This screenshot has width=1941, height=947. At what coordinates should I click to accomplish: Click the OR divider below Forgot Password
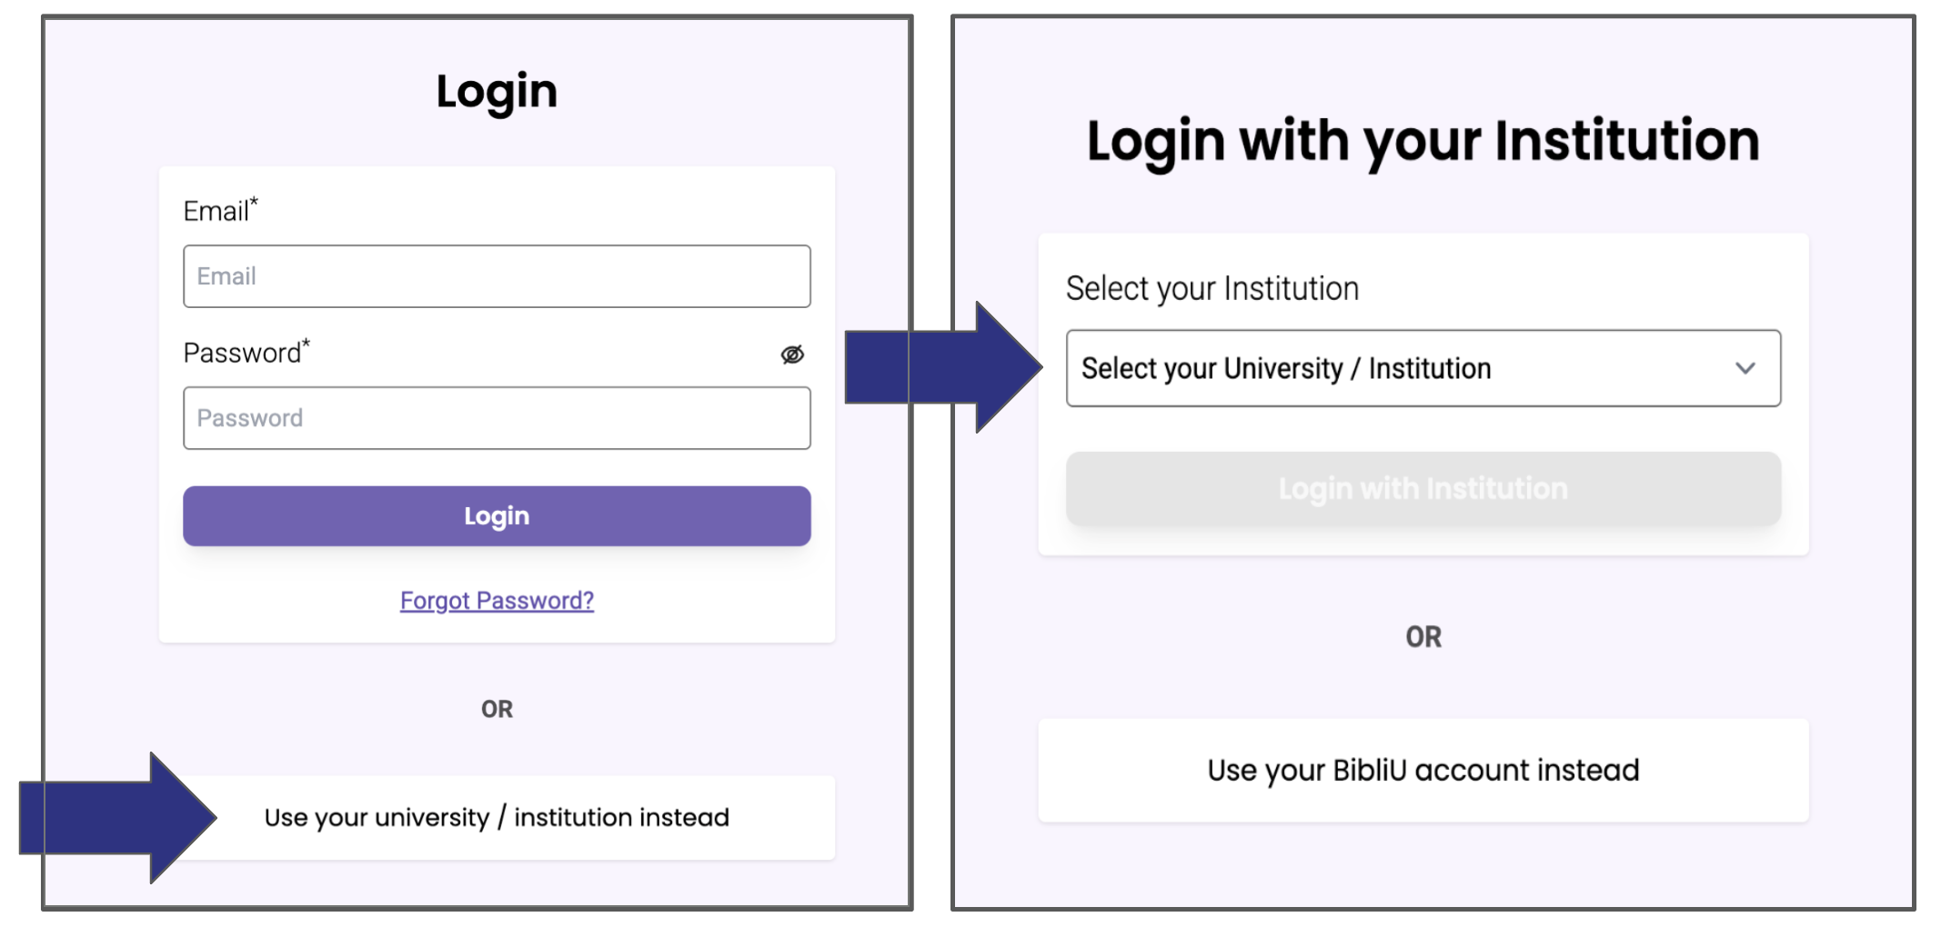tap(497, 709)
